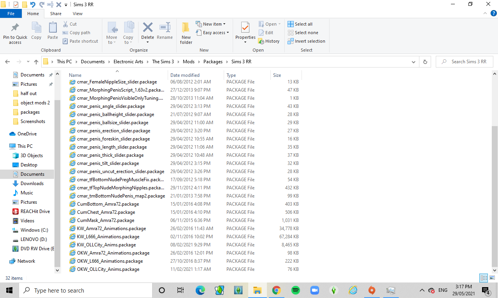
Task: Click the Windows taskbar search box
Action: tap(85, 290)
